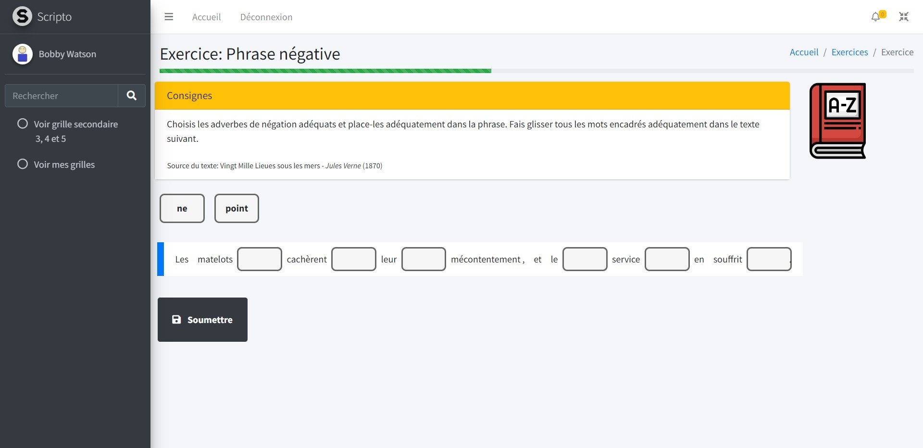Click the "ne" word tile
Image resolution: width=923 pixels, height=448 pixels.
(x=182, y=208)
